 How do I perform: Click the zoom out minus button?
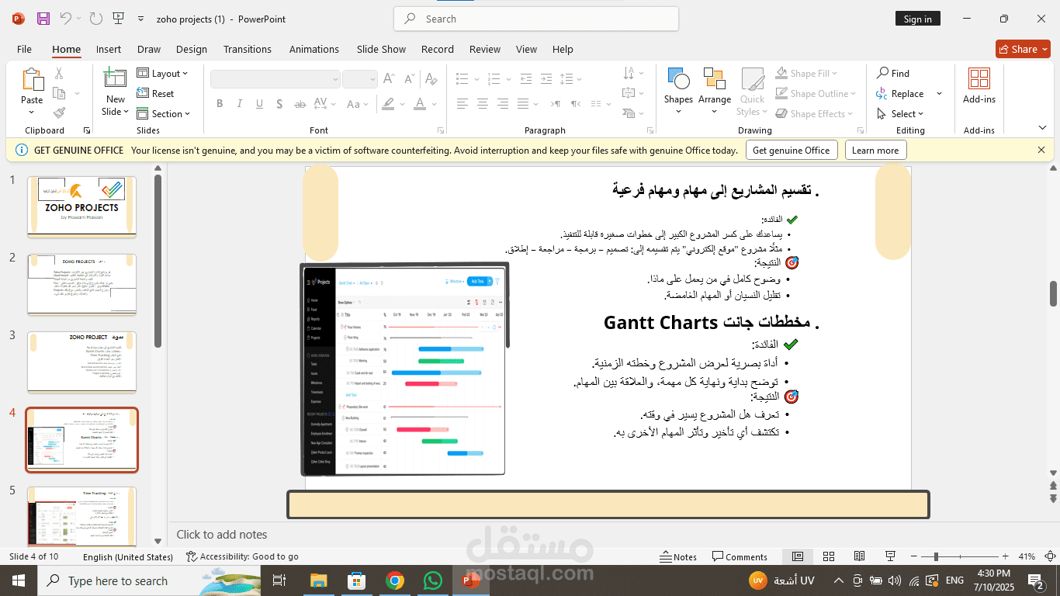pyautogui.click(x=915, y=556)
